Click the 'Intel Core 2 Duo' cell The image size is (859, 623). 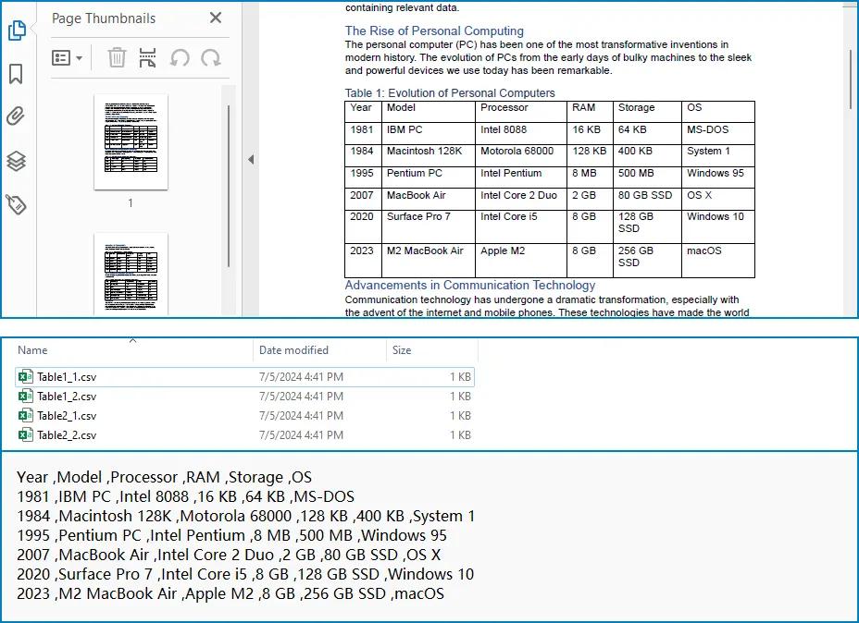pyautogui.click(x=521, y=199)
